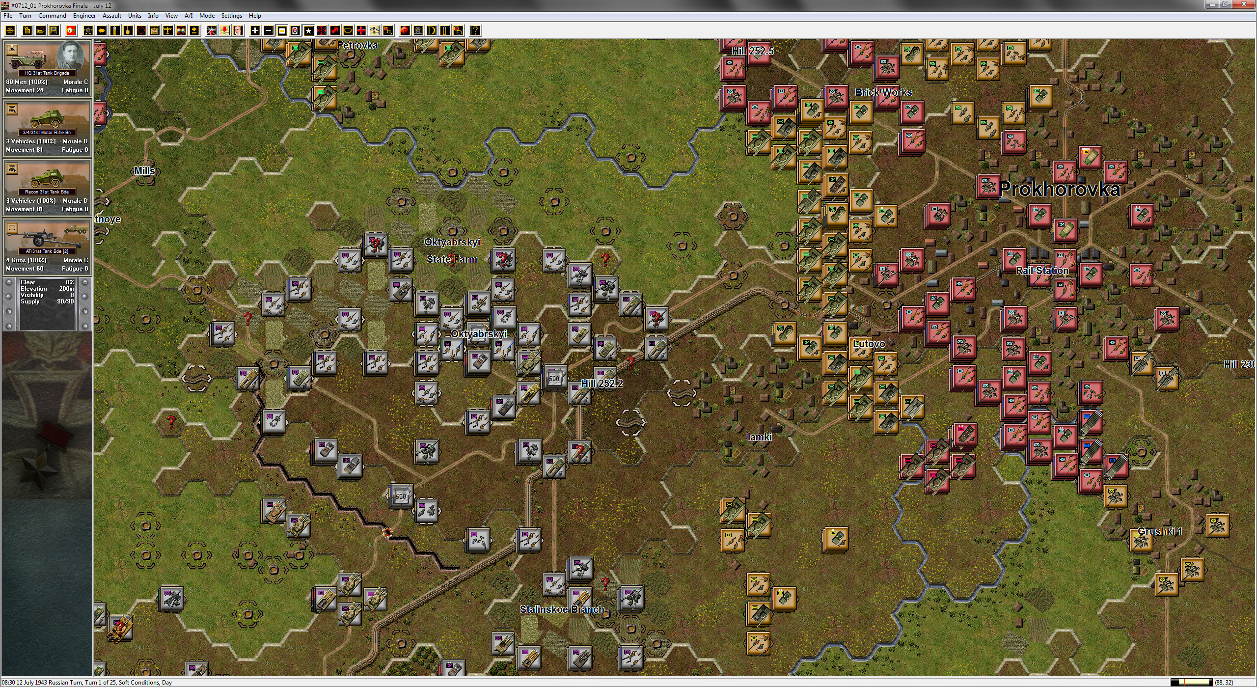
Task: Open the Settings menu
Action: click(x=231, y=16)
